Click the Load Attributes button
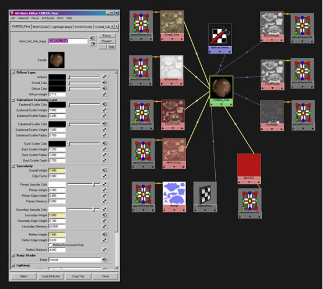 coord(51,276)
